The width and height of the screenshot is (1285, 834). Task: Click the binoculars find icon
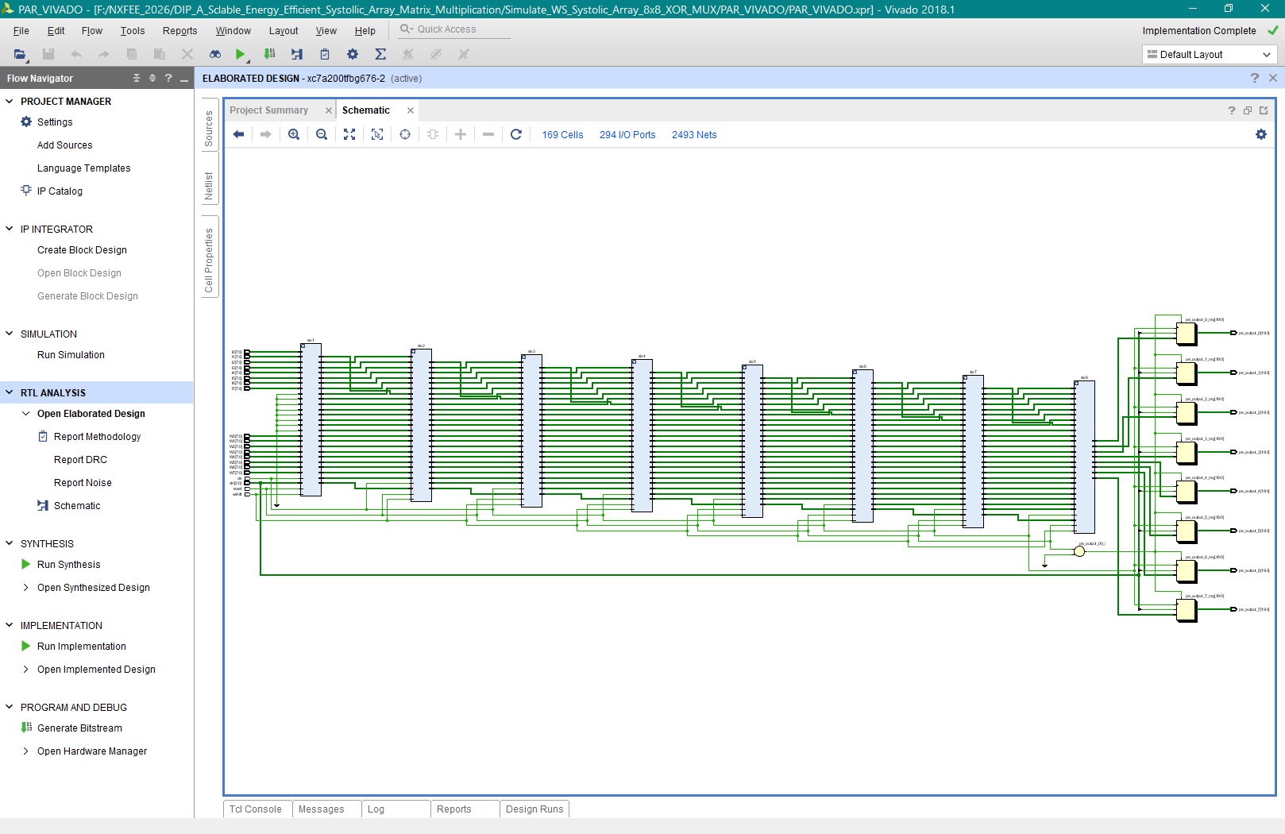coord(214,54)
